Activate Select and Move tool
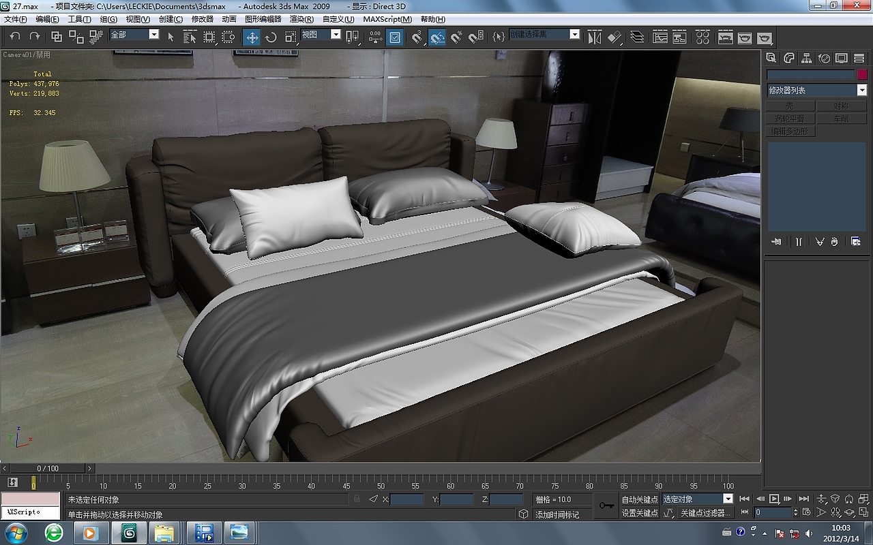 coord(252,37)
